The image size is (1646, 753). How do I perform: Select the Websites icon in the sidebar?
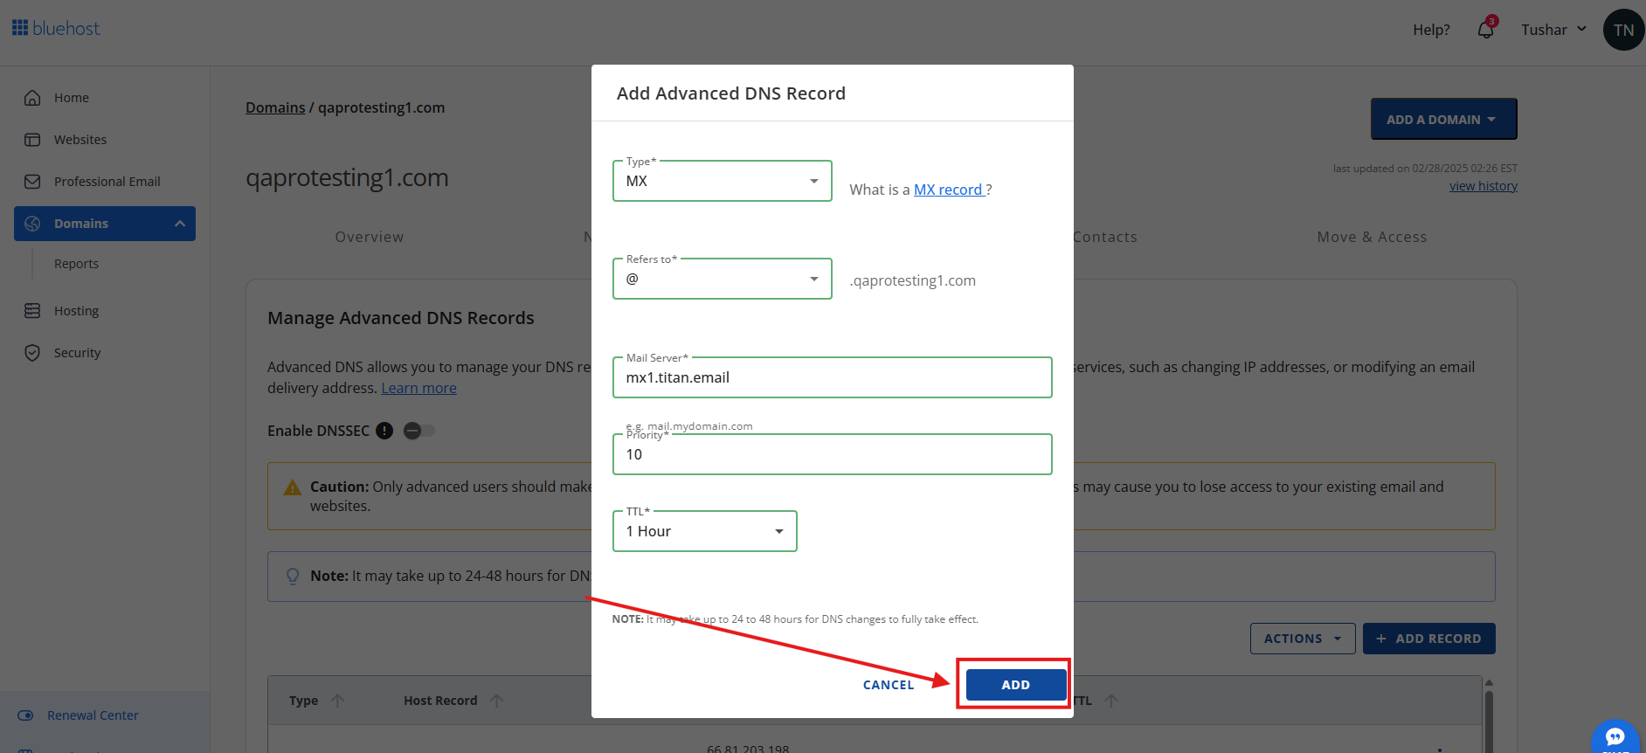32,139
